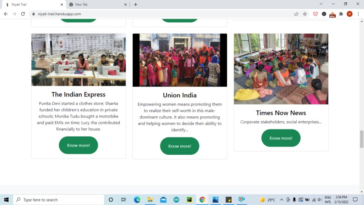
Task: Close the New Tab tab
Action: pyautogui.click(x=126, y=5)
